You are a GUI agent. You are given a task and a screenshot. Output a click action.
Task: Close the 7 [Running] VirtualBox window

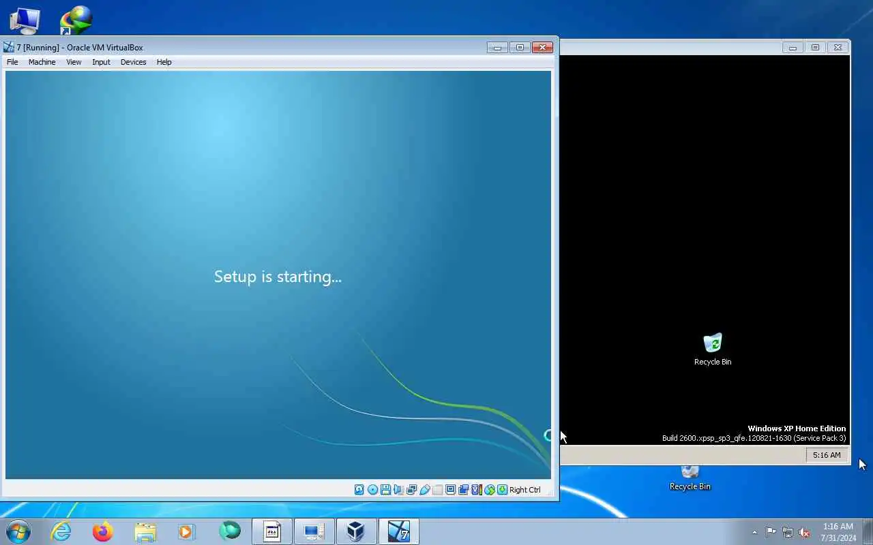(x=542, y=47)
